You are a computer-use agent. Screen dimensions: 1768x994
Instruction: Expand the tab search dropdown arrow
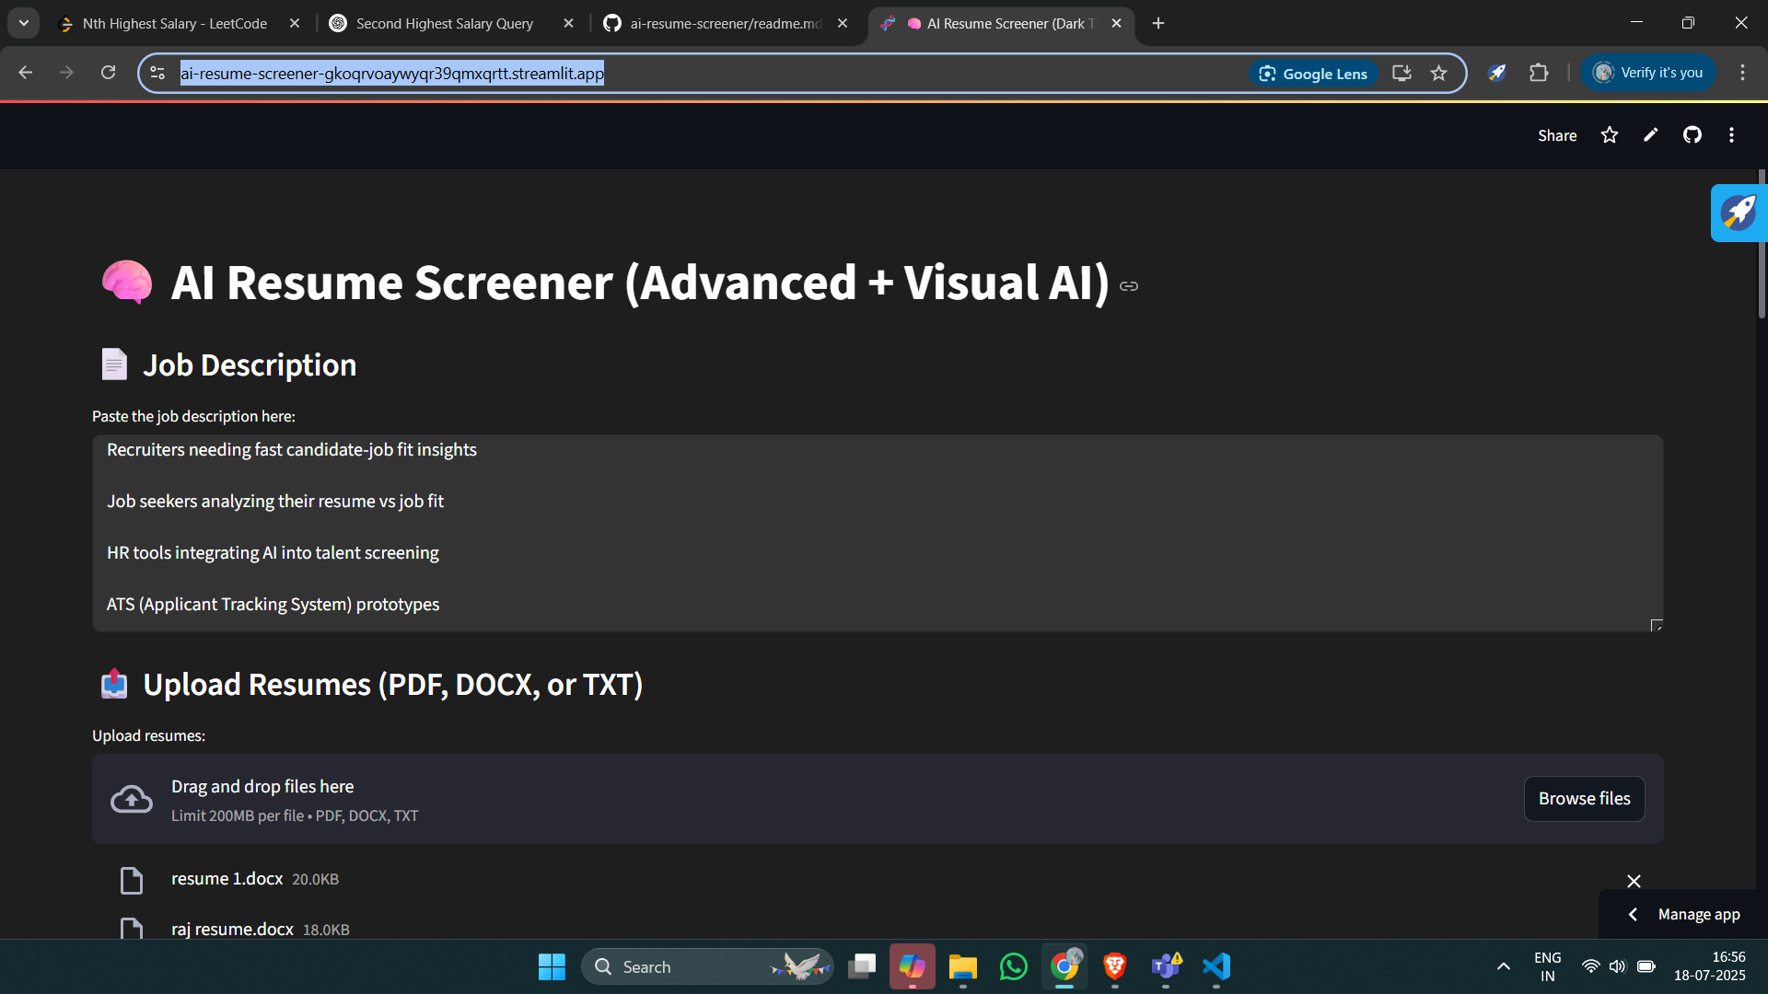click(x=24, y=23)
